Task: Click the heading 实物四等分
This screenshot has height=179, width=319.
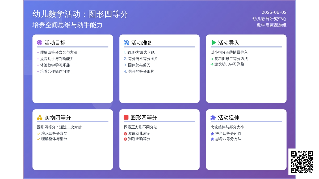Action: [58, 117]
